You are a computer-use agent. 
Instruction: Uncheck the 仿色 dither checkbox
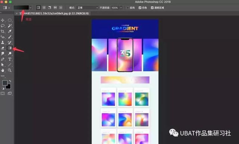[140, 7]
